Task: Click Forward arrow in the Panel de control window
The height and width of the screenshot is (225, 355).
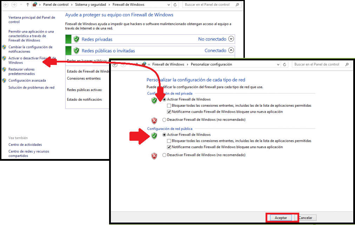Action: tap(14, 5)
